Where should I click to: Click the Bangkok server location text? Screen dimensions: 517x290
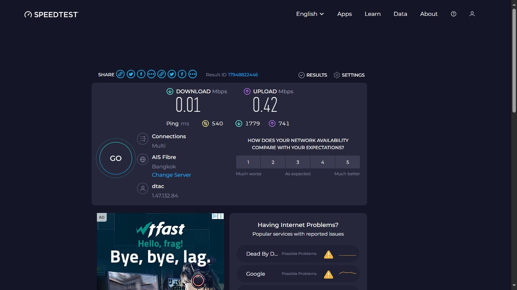click(164, 167)
